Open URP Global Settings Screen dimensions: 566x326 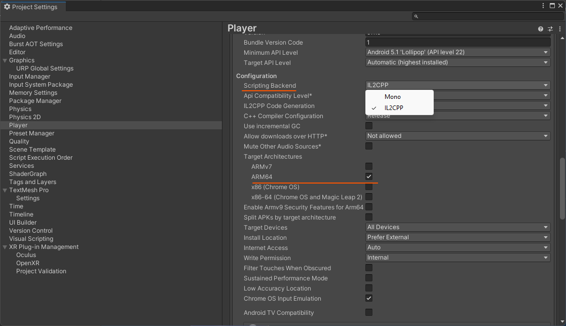click(45, 68)
